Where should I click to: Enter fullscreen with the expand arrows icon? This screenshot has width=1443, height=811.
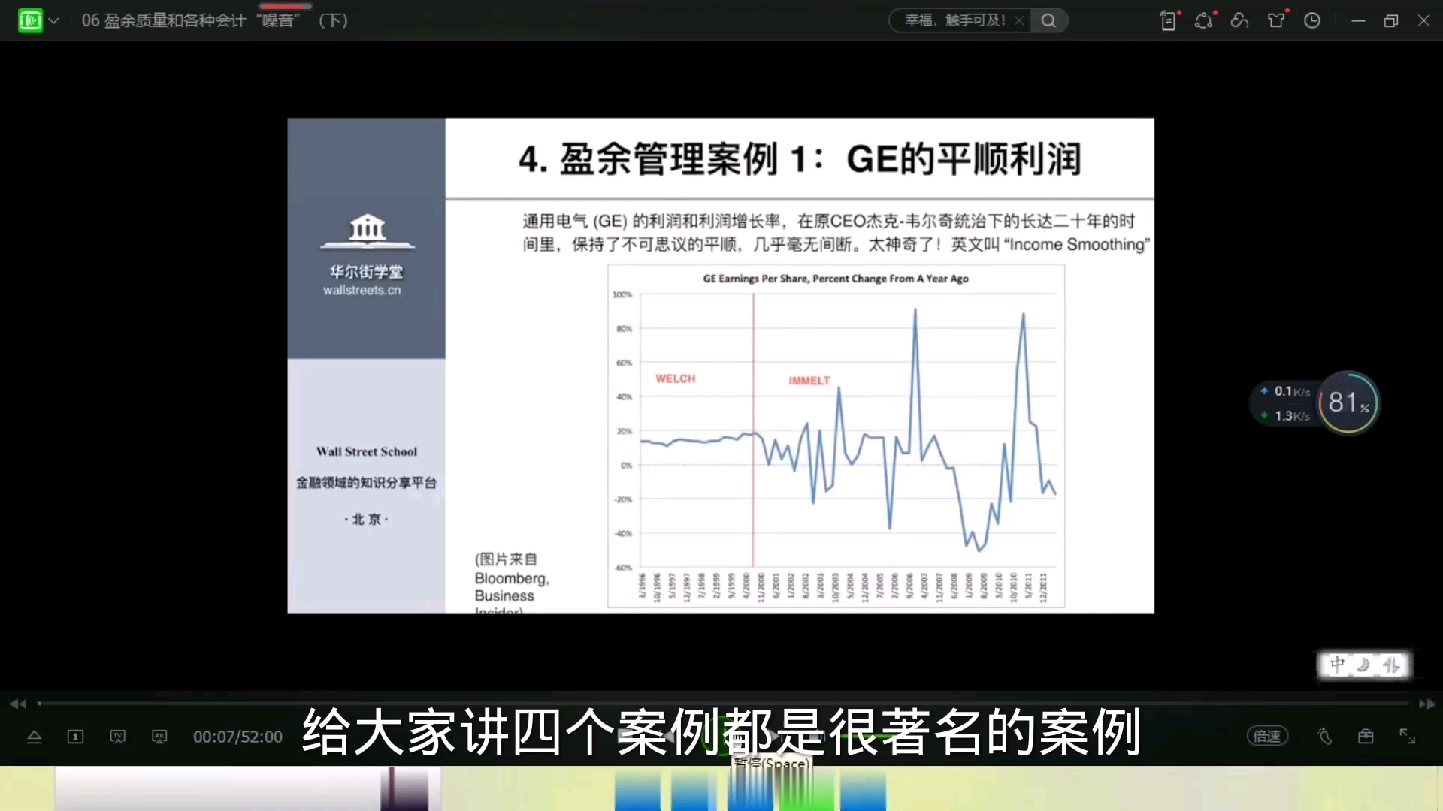coord(1407,736)
